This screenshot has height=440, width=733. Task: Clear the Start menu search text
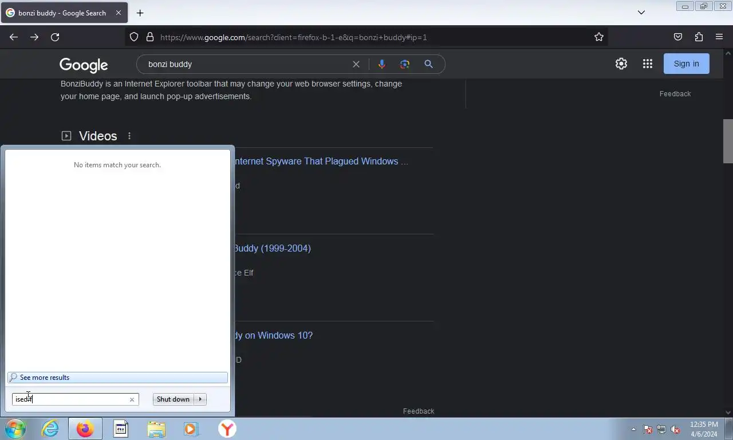tap(132, 399)
